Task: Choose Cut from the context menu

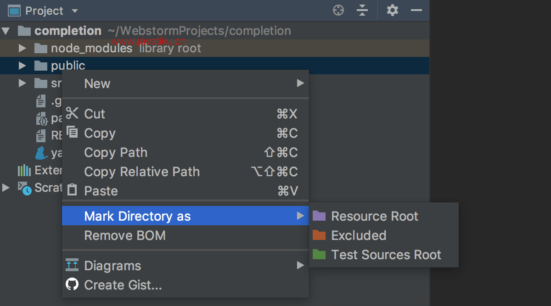Action: pyautogui.click(x=186, y=114)
